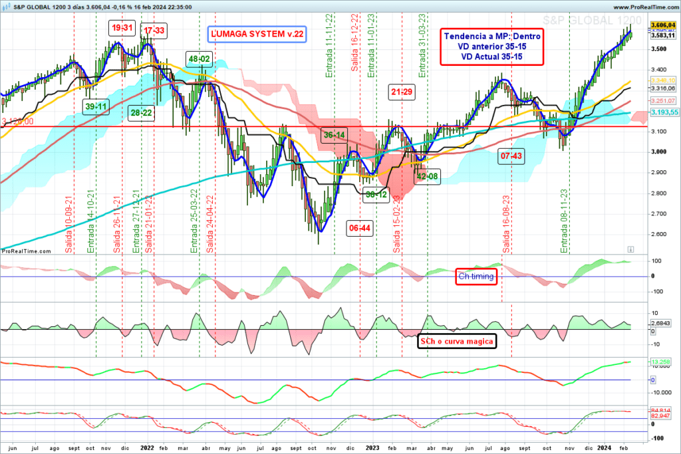The width and height of the screenshot is (681, 454).
Task: Select the 'Salida 26-11-21' vertical marker label
Action: 117,224
